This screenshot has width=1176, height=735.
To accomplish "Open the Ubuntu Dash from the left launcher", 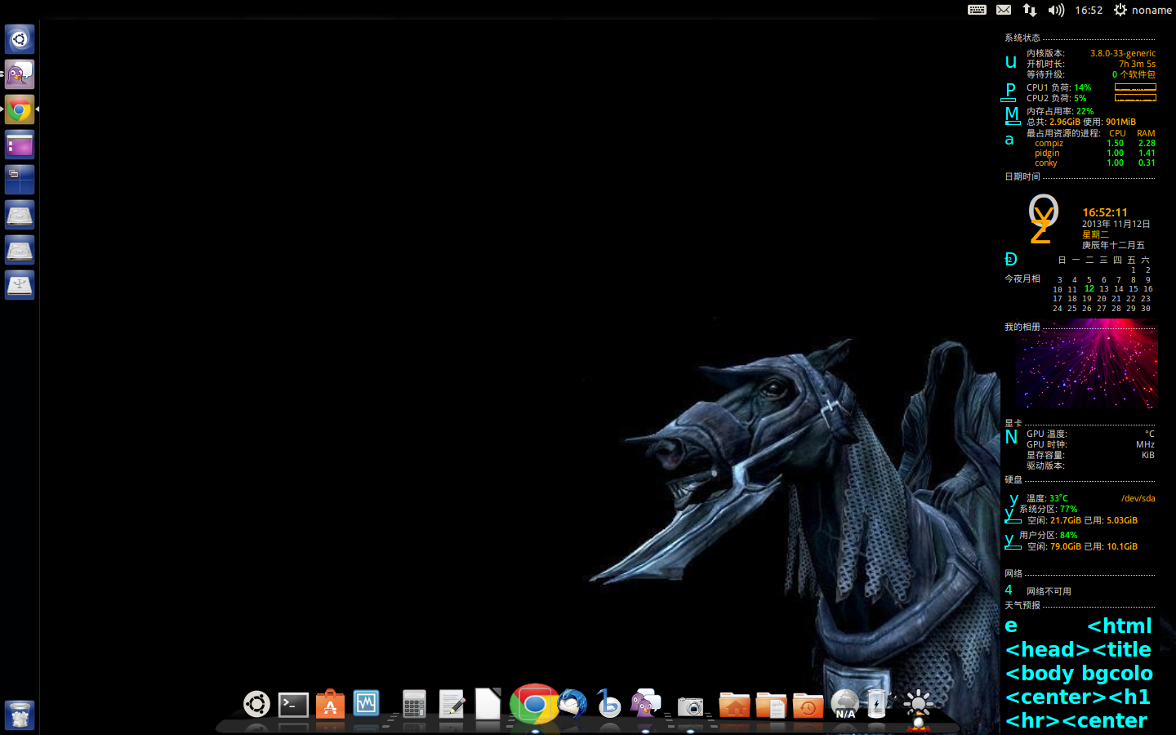I will [x=20, y=39].
